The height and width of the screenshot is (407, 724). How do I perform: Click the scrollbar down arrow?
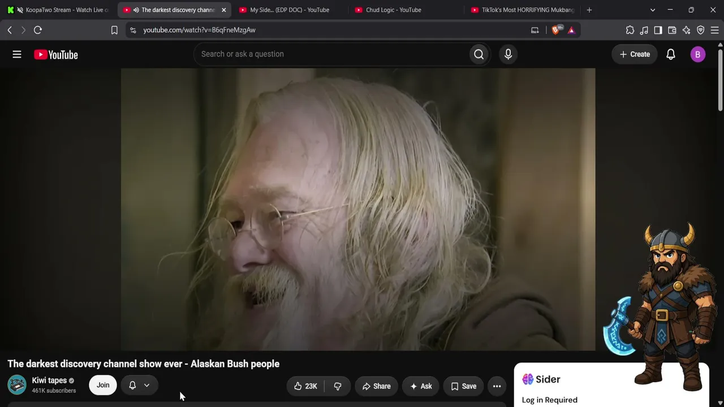coord(720,403)
